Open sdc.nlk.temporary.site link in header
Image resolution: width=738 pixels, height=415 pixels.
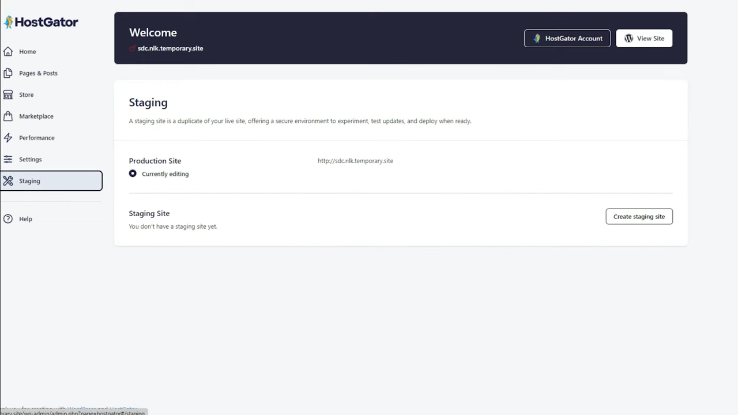[170, 48]
